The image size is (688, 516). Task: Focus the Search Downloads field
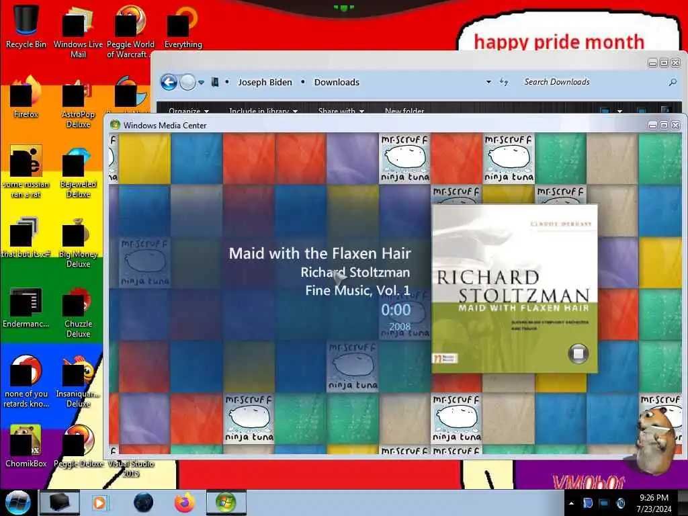(x=593, y=82)
